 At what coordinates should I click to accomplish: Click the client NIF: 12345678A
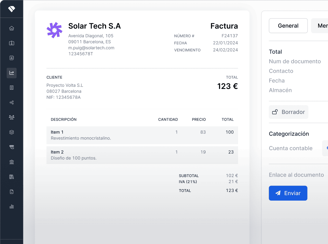click(x=63, y=97)
